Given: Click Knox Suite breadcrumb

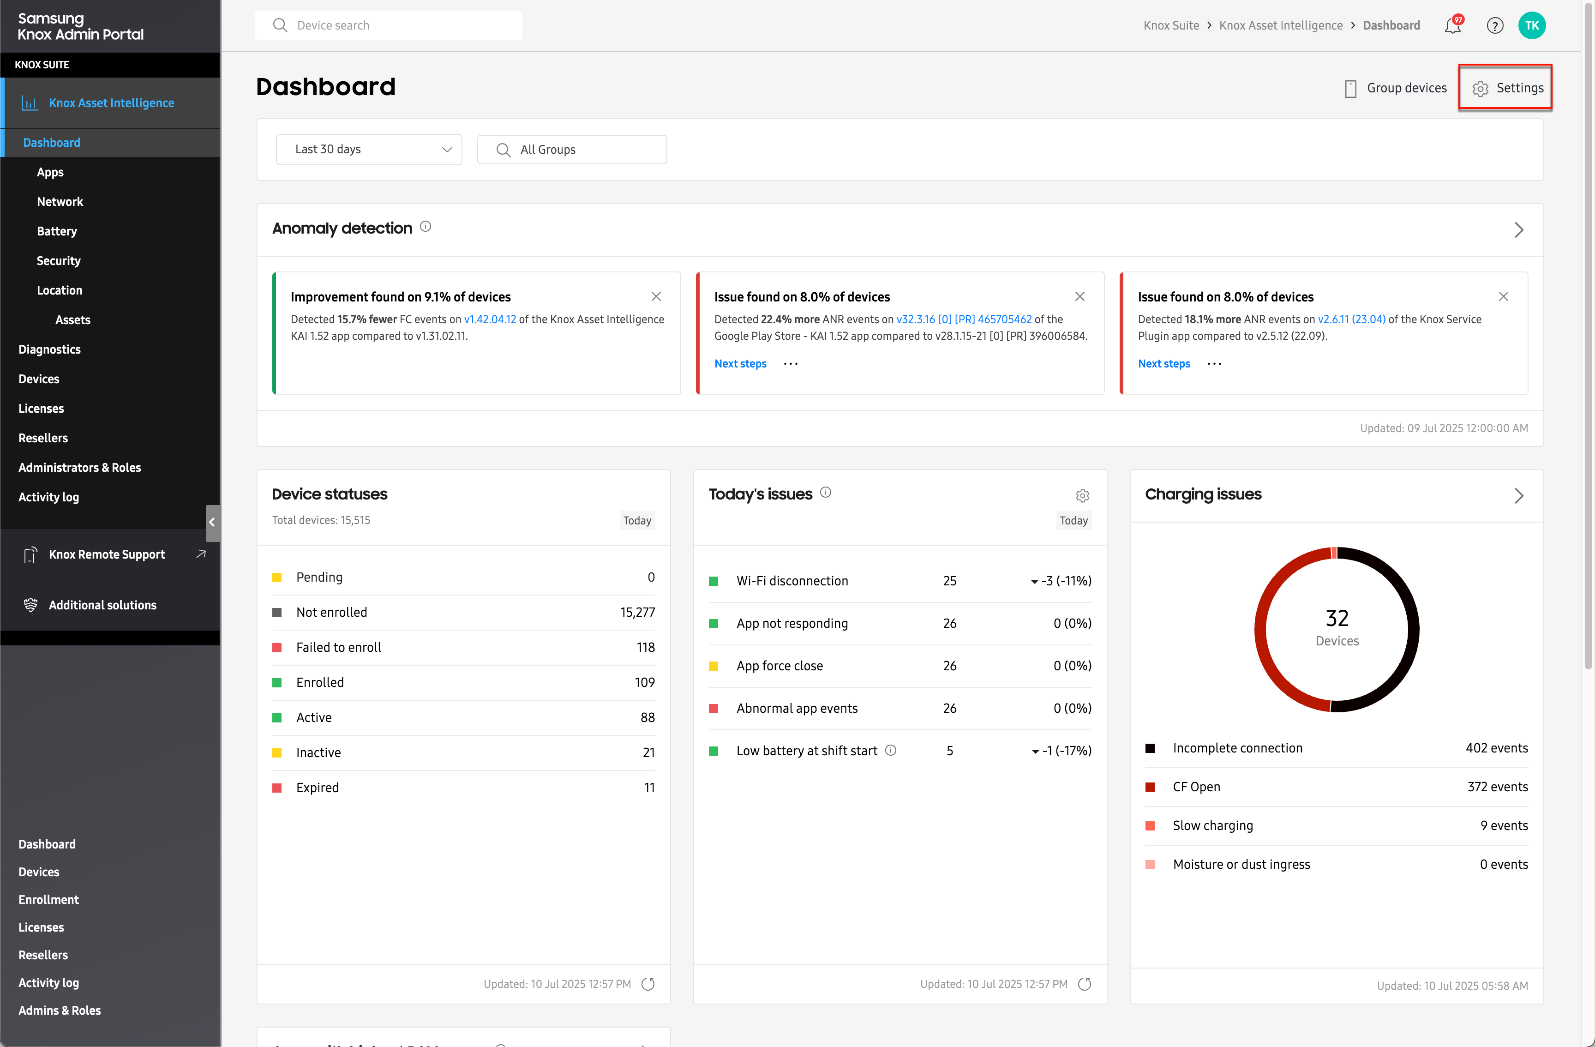Looking at the screenshot, I should point(1171,25).
